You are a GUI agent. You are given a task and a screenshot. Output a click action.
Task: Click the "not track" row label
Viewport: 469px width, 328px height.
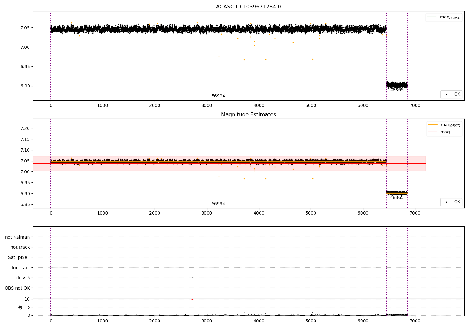[x=20, y=247]
